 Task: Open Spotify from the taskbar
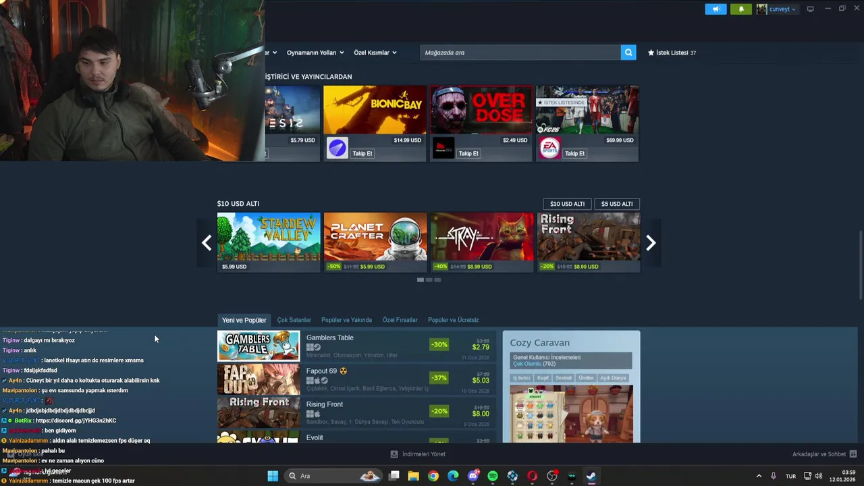[x=493, y=476]
